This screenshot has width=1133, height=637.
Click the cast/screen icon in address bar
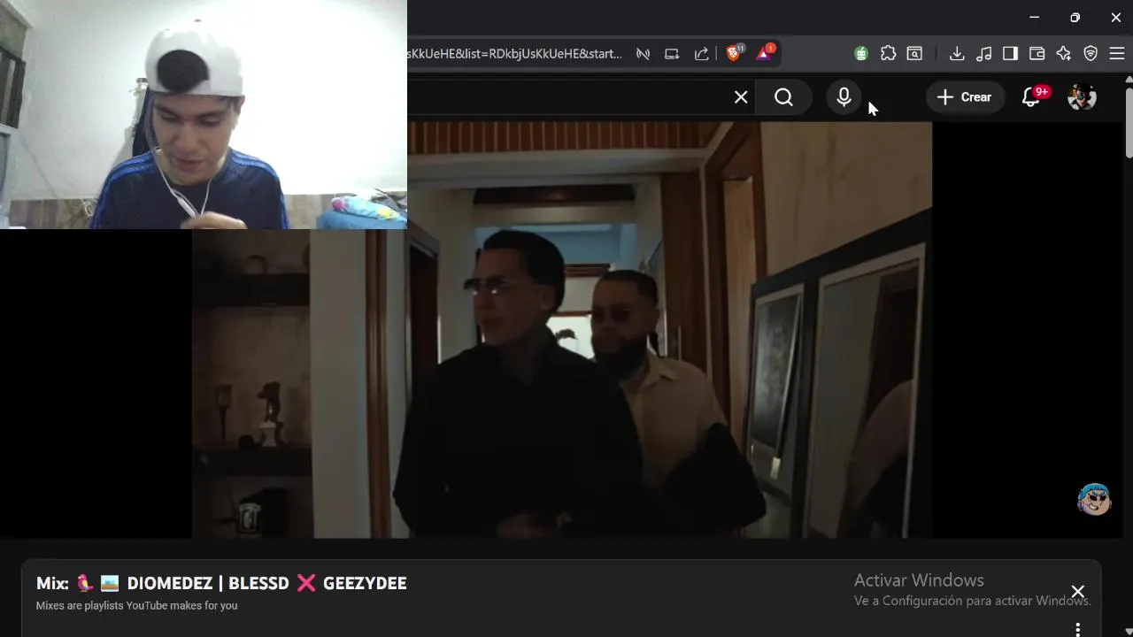tap(672, 54)
